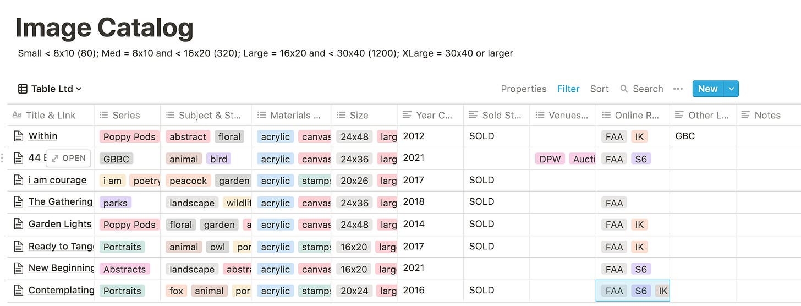Select the Sold Status cell for Within
801x306 pixels.
click(x=496, y=136)
